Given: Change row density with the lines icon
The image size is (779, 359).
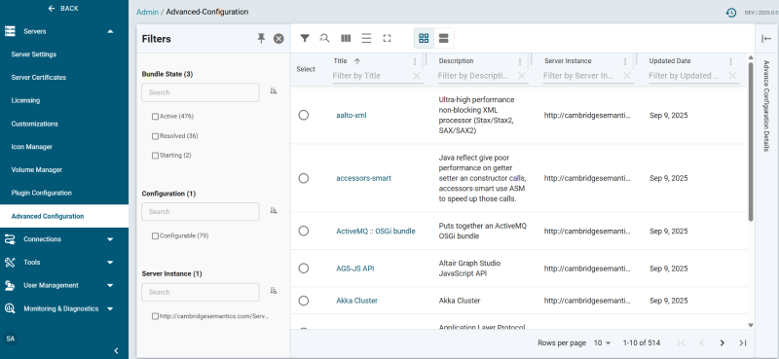Looking at the screenshot, I should pos(366,38).
